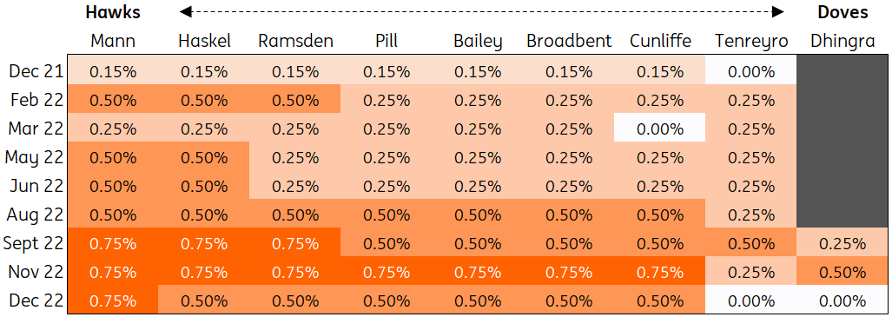892x317 pixels.
Task: Click the Doves heading
Action: point(842,12)
